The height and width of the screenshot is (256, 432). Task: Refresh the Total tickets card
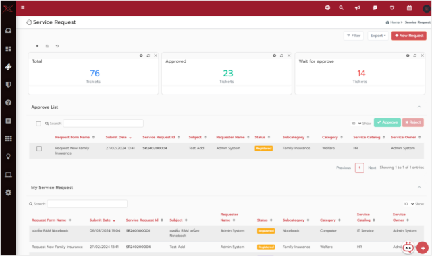[x=148, y=55]
